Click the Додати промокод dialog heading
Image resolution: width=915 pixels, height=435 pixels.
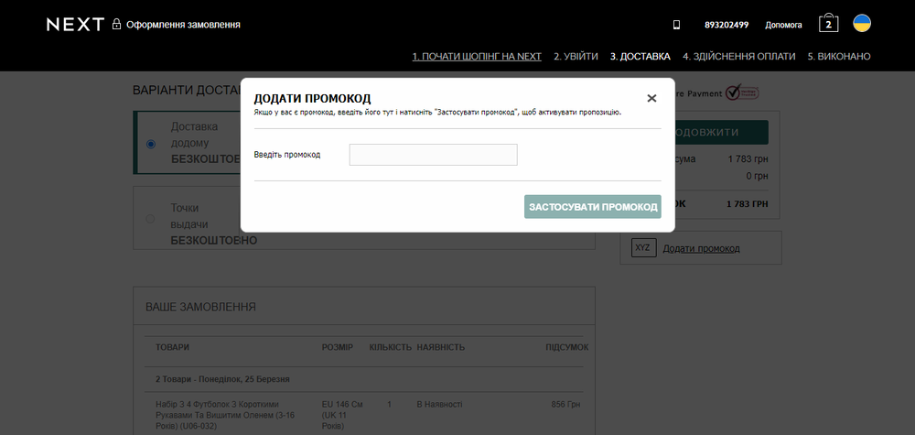pos(312,98)
